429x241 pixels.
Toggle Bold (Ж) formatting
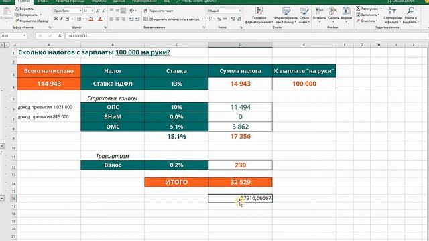click(x=56, y=19)
